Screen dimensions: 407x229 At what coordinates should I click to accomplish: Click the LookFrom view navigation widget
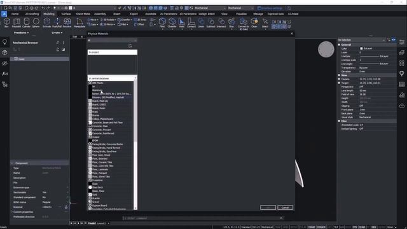(x=326, y=50)
